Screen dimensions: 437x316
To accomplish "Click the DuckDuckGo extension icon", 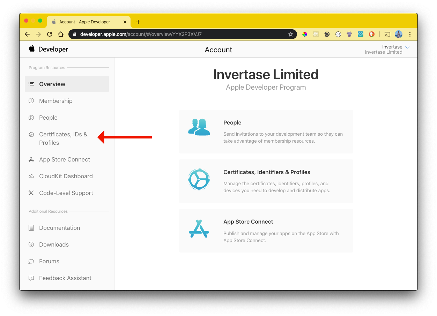I will click(x=372, y=34).
